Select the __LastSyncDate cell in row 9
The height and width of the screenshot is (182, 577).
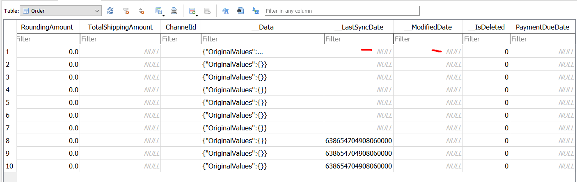pyautogui.click(x=359, y=153)
